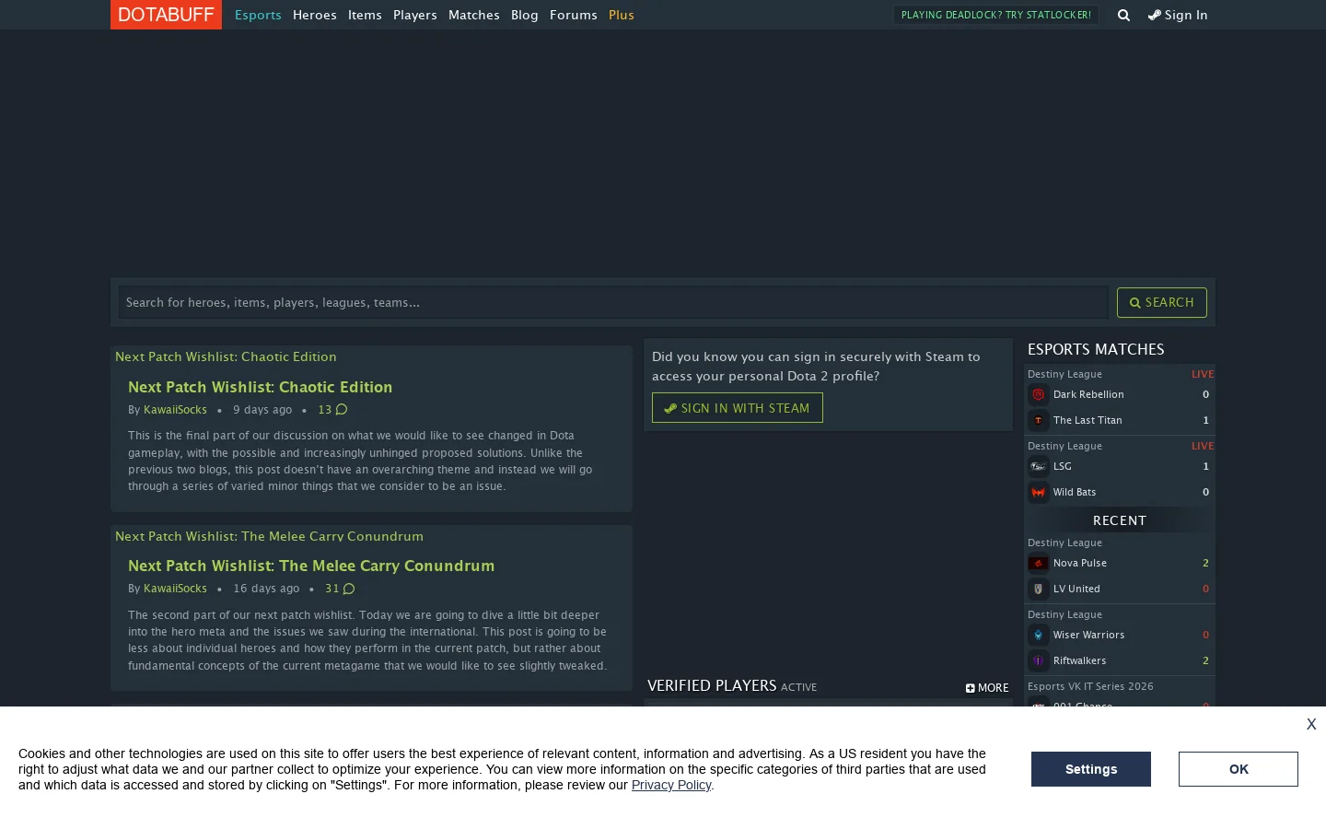Click small header link Next Patch Wishlist: Chaotic Edition
Viewport: 1326px width, 829px height.
coord(226,357)
